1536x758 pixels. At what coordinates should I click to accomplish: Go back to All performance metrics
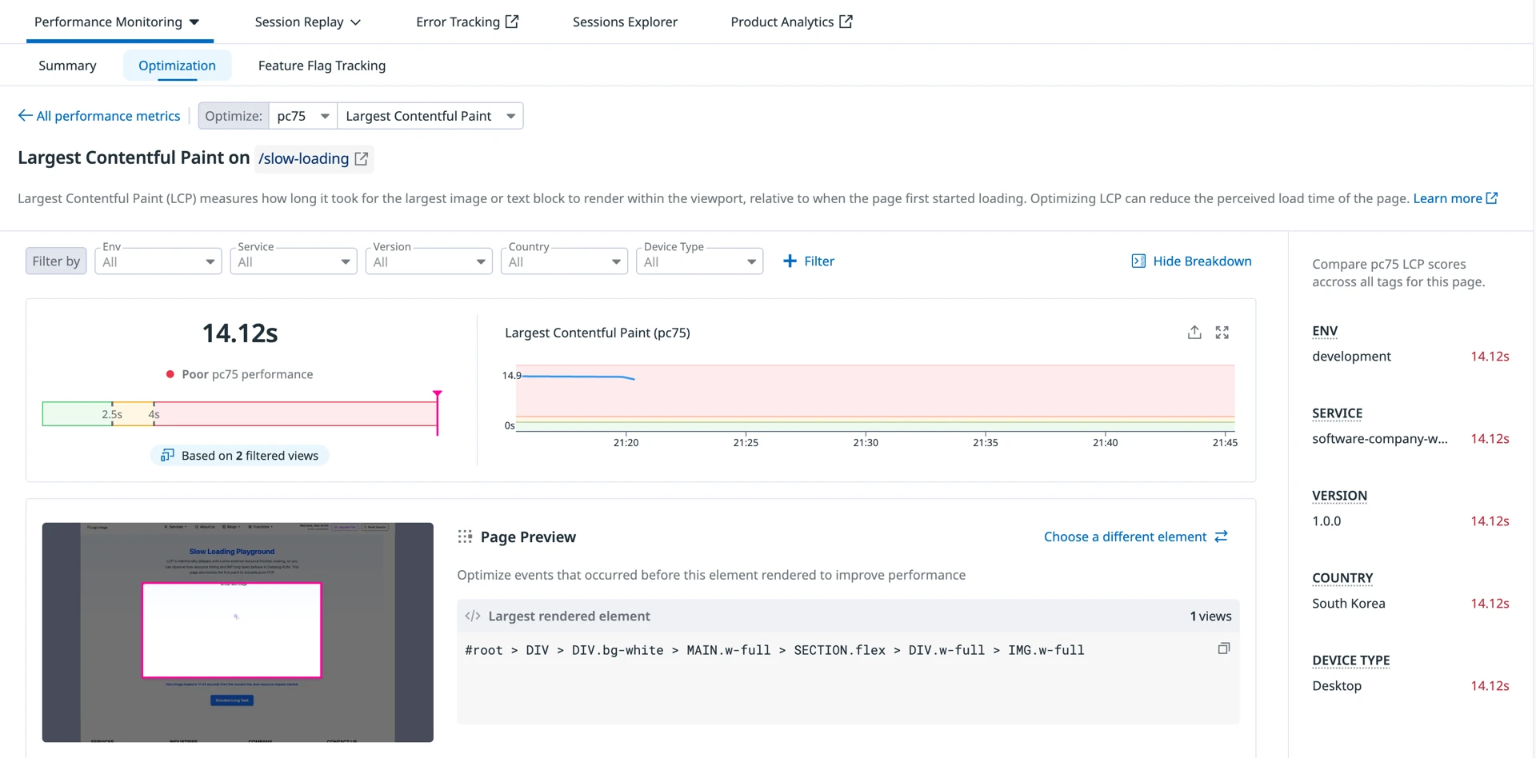pyautogui.click(x=99, y=116)
